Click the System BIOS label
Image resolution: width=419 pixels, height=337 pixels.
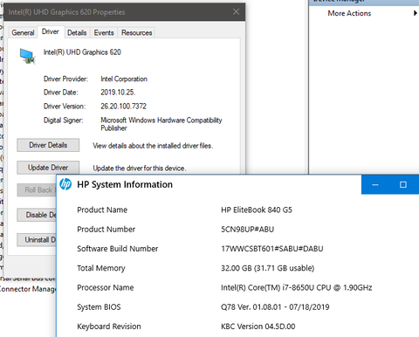99,307
